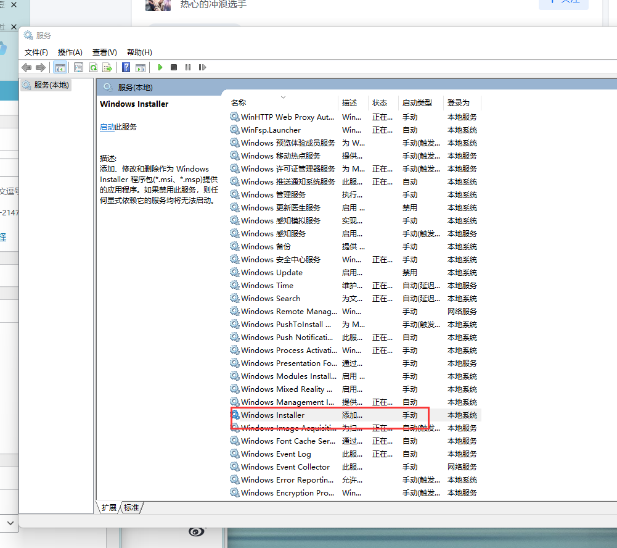This screenshot has height=548, width=617.
Task: Click the 启动 link to start this service
Action: 107,127
